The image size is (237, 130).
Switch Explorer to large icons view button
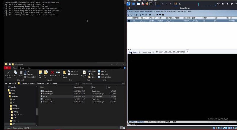(124, 128)
